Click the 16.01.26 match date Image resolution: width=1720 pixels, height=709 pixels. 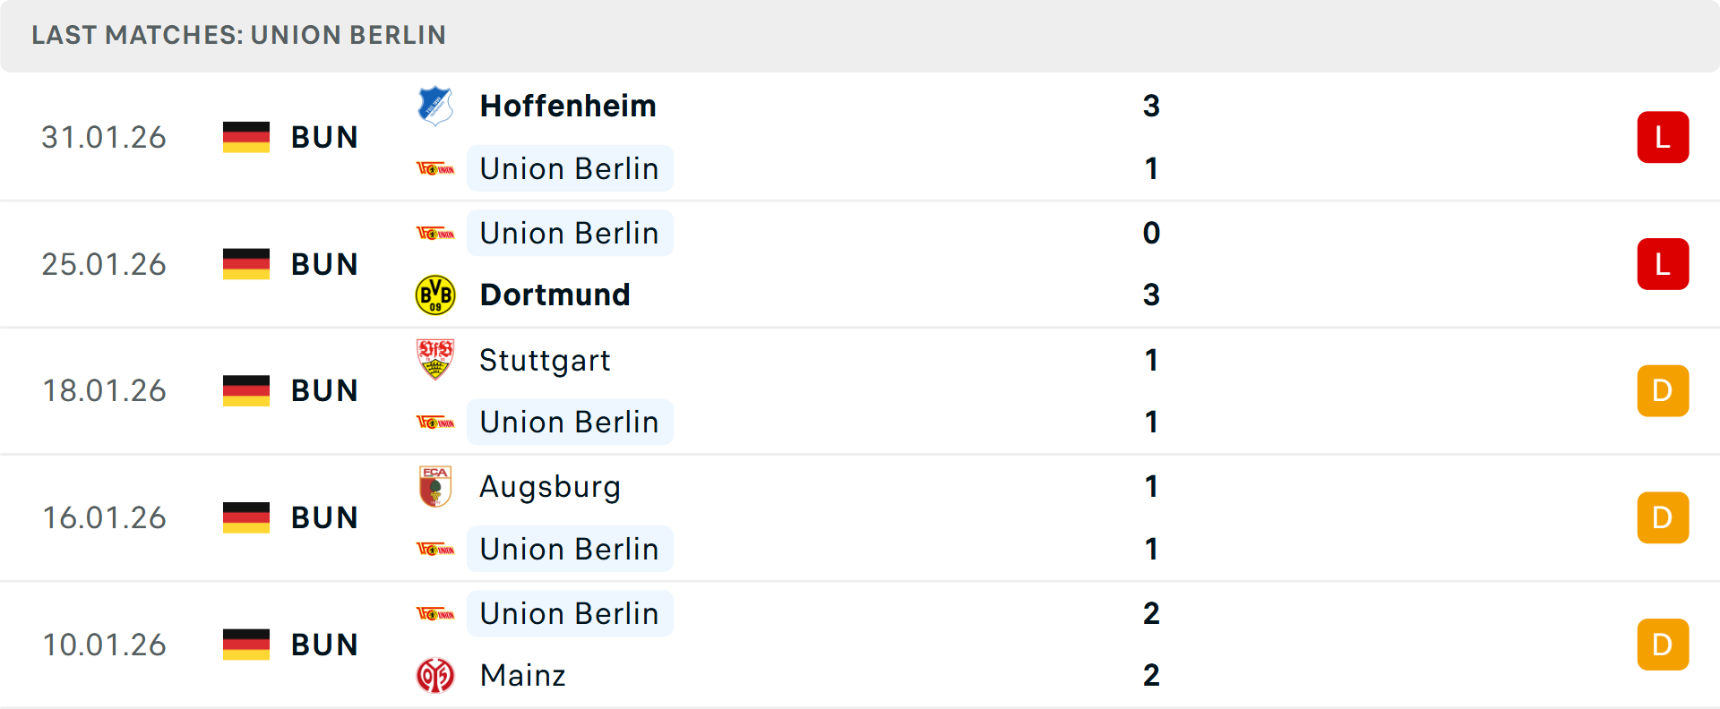(x=104, y=517)
